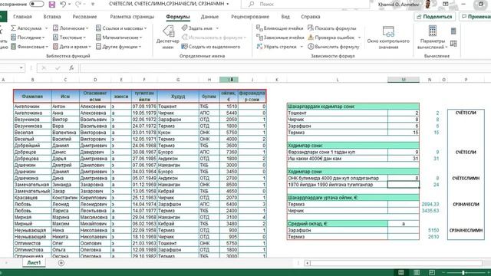491x276 pixels.
Task: Open the Справка tab
Action: (310, 17)
